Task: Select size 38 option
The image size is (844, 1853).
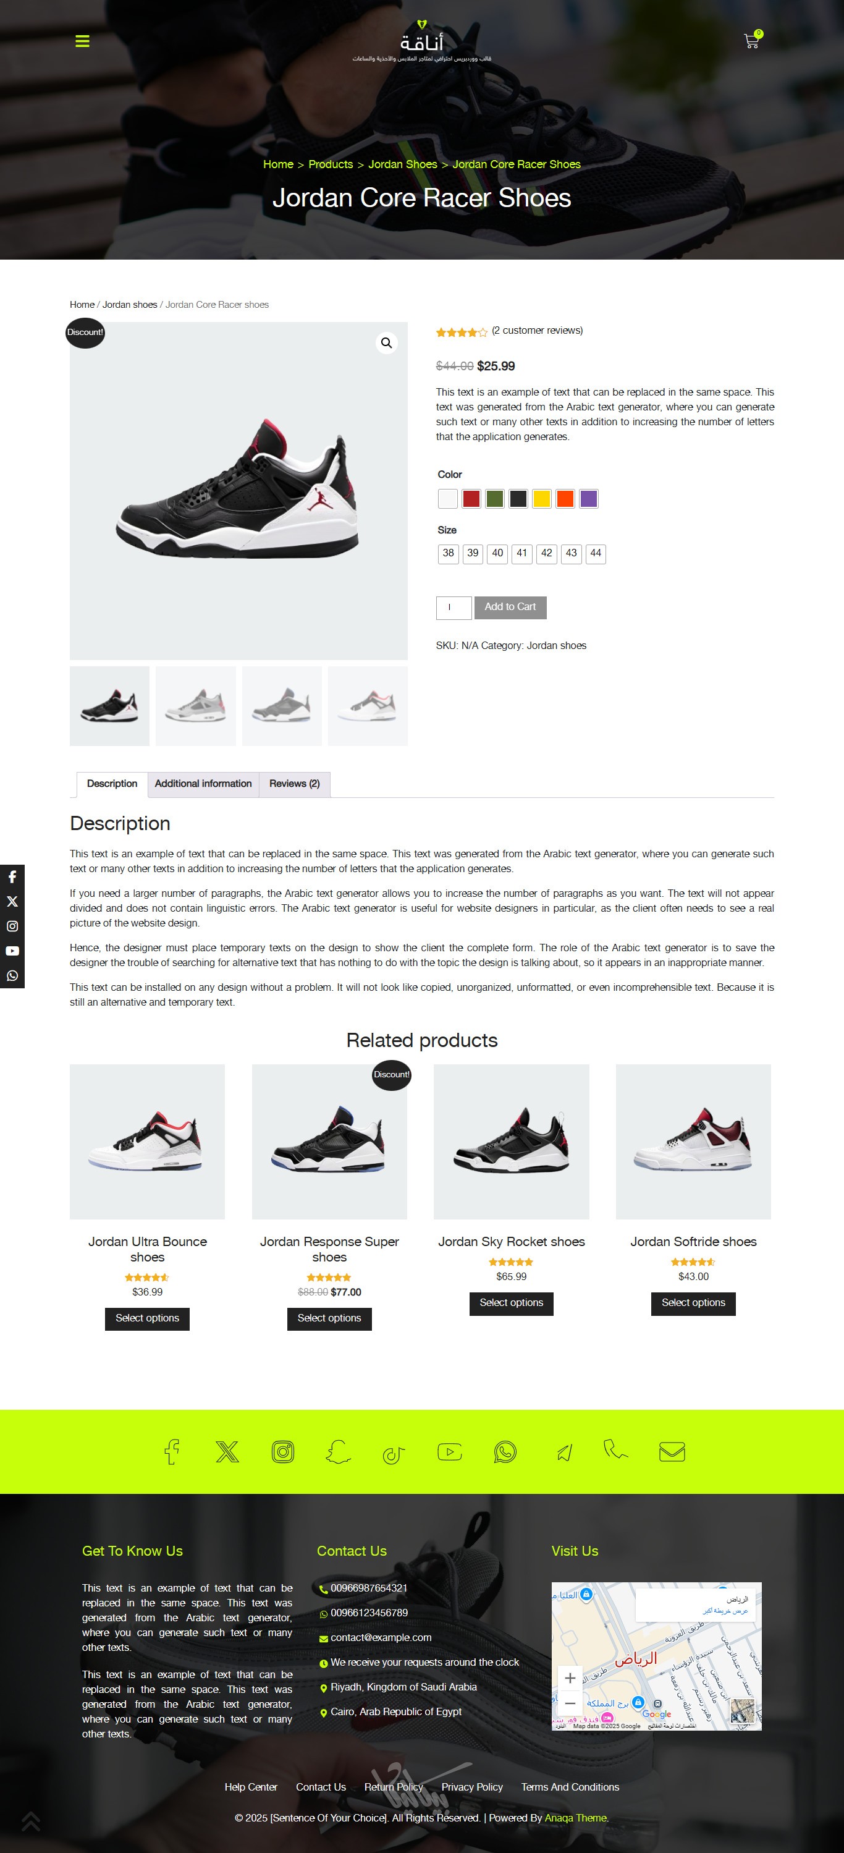Action: click(448, 553)
